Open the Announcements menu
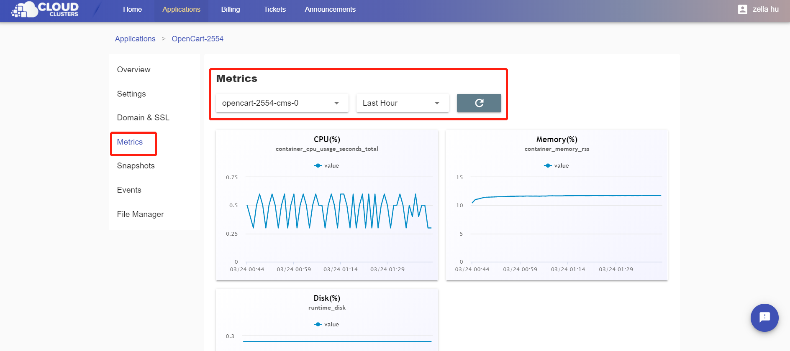 point(330,9)
